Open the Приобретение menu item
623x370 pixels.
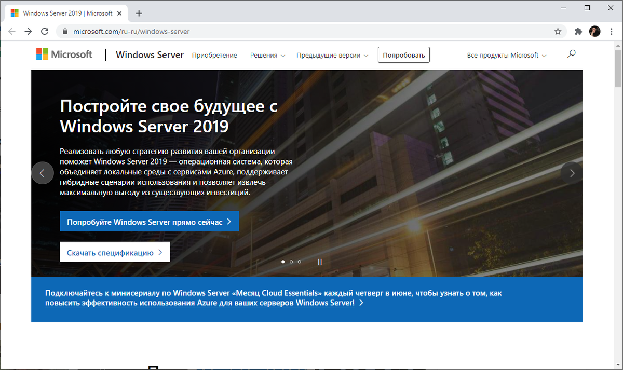point(214,55)
